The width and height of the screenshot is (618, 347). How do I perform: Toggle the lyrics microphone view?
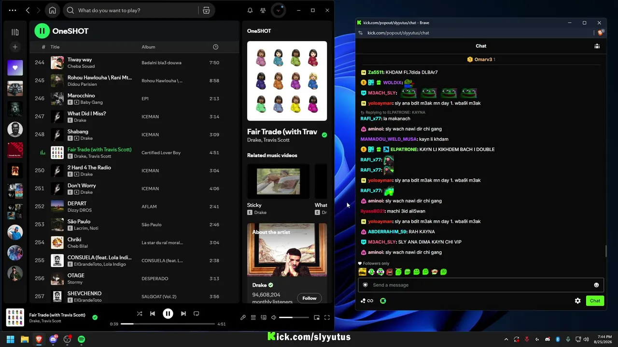(243, 318)
